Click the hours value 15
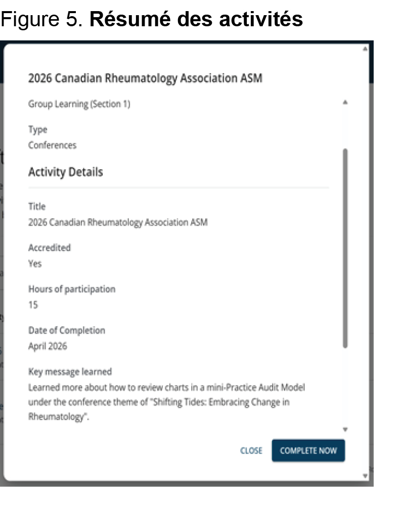404x508 pixels. coord(33,304)
